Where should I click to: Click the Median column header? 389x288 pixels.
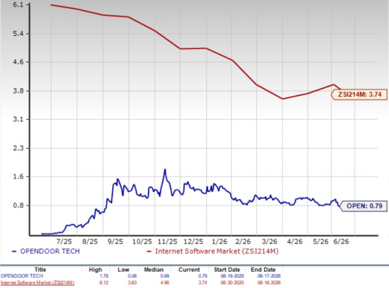point(154,270)
